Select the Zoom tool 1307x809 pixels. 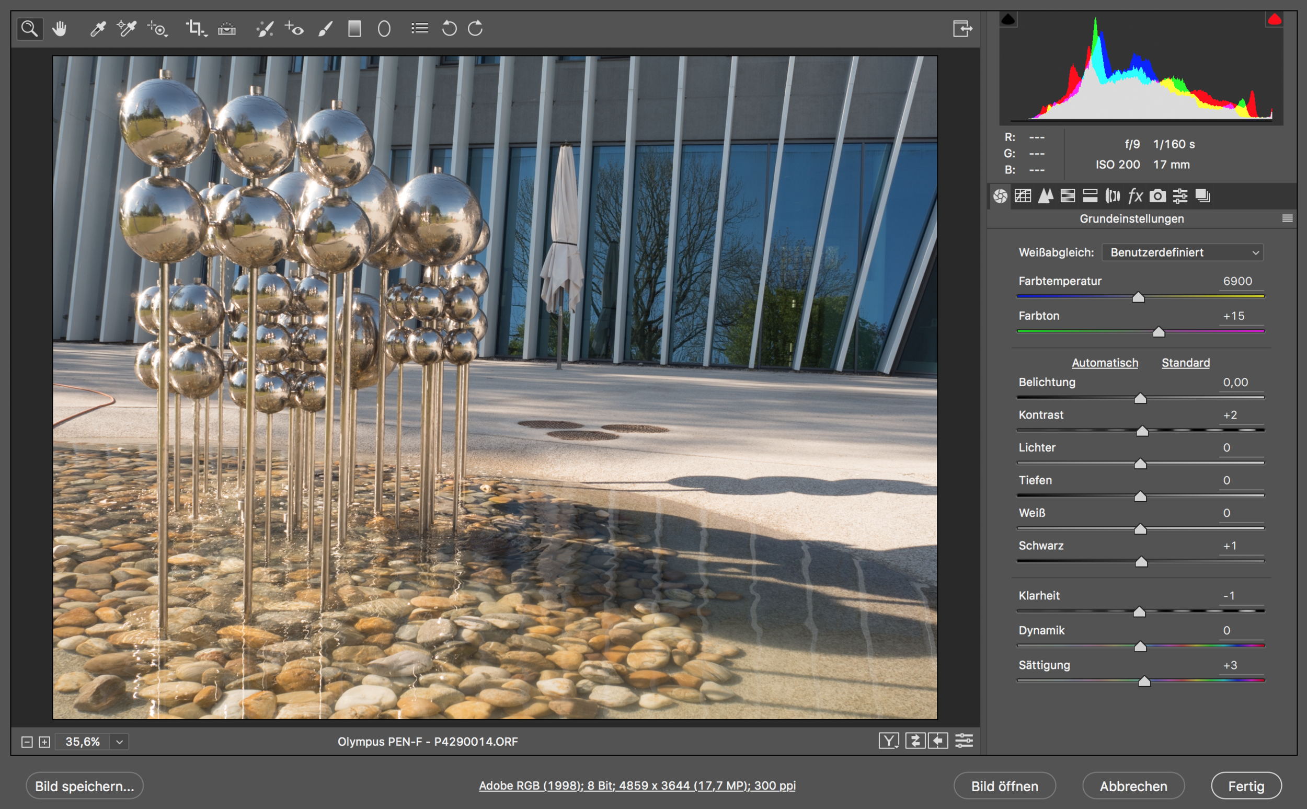click(x=29, y=29)
